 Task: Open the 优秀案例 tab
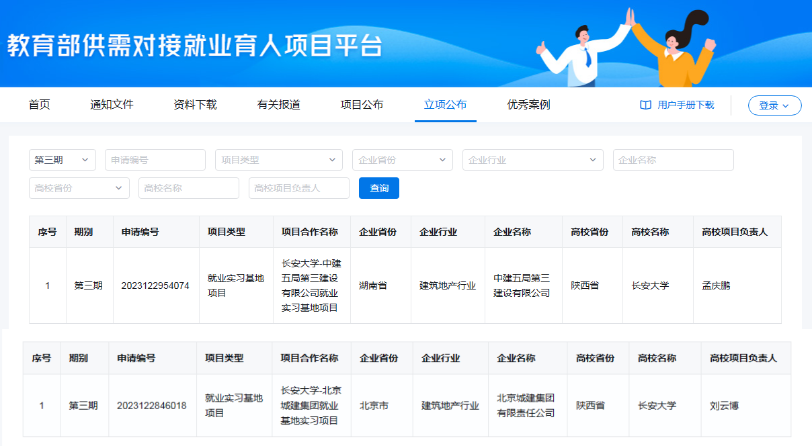[528, 105]
